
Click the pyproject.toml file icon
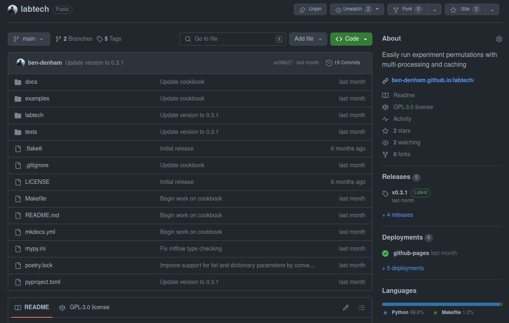click(18, 282)
